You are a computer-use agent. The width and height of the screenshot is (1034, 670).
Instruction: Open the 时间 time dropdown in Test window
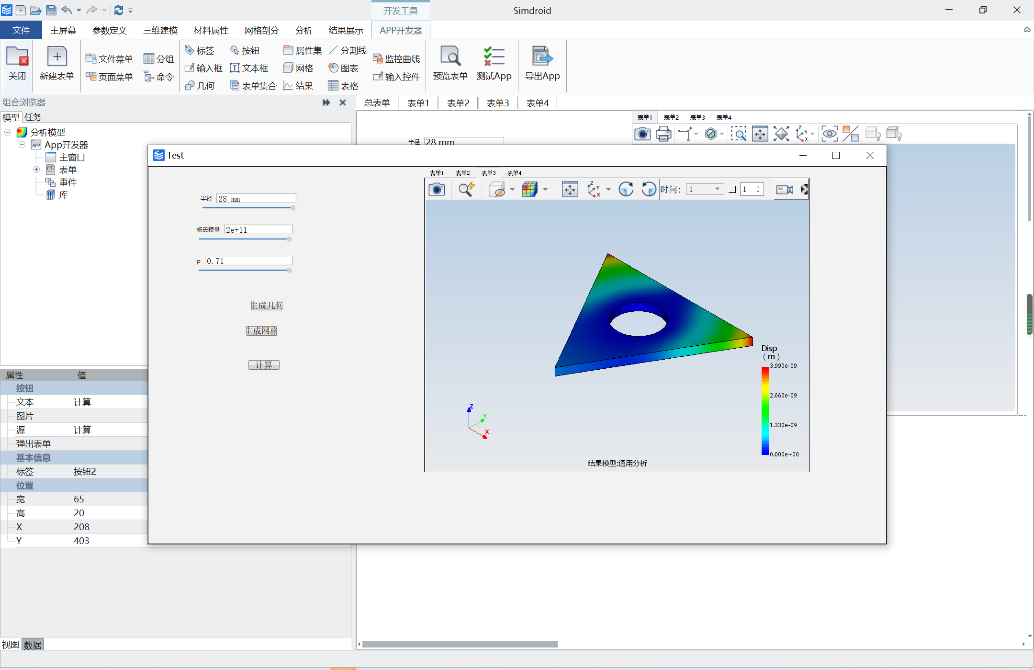click(704, 190)
